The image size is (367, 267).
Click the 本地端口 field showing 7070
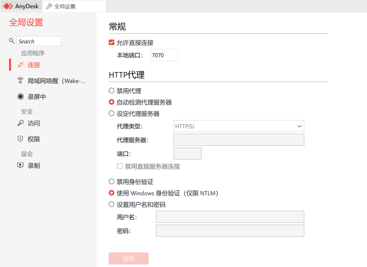point(164,55)
